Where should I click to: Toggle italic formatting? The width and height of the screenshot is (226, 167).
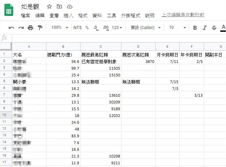point(204,28)
